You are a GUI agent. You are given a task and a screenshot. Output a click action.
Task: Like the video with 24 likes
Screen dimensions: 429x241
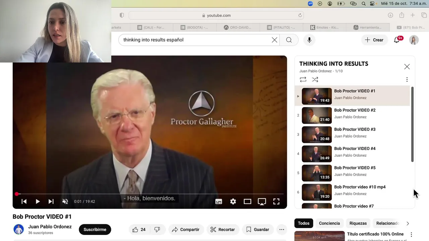[x=139, y=230]
